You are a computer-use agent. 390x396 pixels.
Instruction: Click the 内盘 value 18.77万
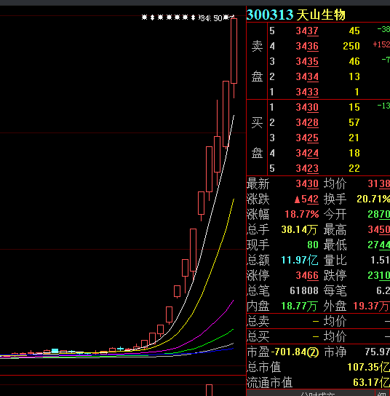pyautogui.click(x=299, y=306)
